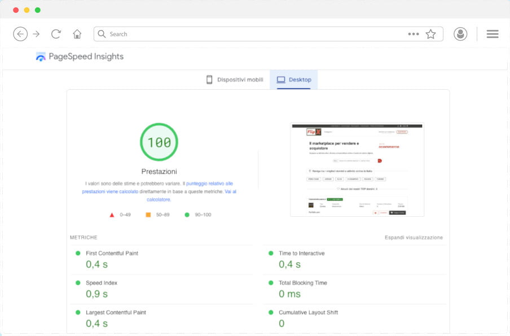Open the website screenshot thumbnail
The image size is (510, 336).
tap(357, 169)
